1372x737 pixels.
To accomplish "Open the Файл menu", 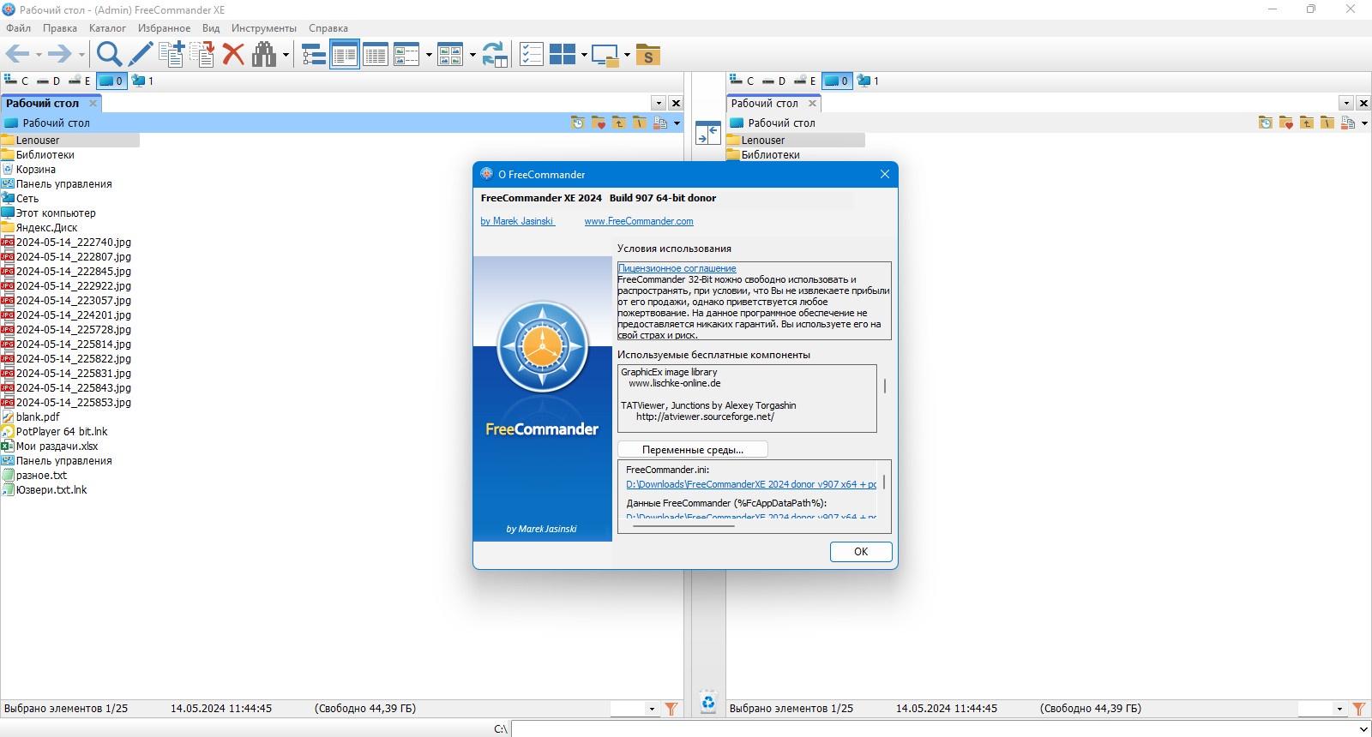I will coord(18,28).
